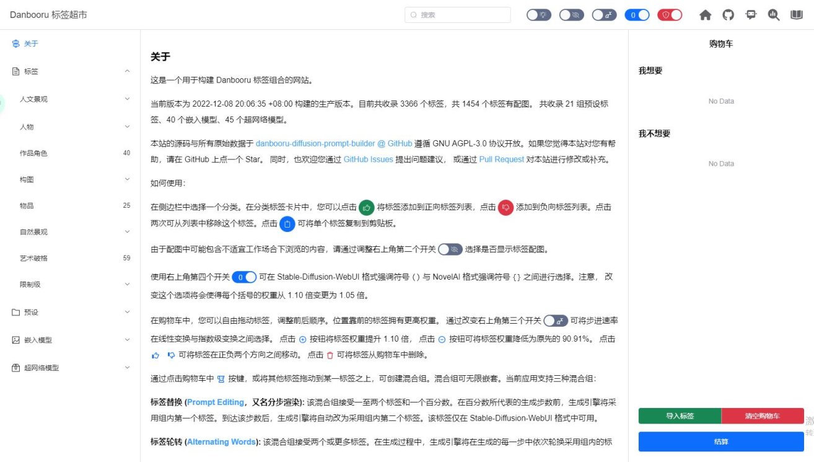Open the home page icon
This screenshot has width=814, height=462.
point(705,16)
